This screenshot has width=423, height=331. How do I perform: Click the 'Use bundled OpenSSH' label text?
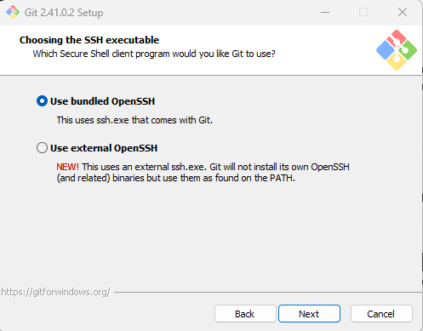(x=102, y=101)
